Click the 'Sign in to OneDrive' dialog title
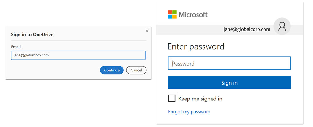Viewport: 313px width, 127px height. point(32,35)
